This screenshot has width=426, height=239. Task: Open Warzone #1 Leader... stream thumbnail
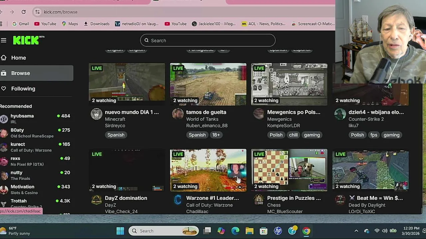[x=208, y=170]
